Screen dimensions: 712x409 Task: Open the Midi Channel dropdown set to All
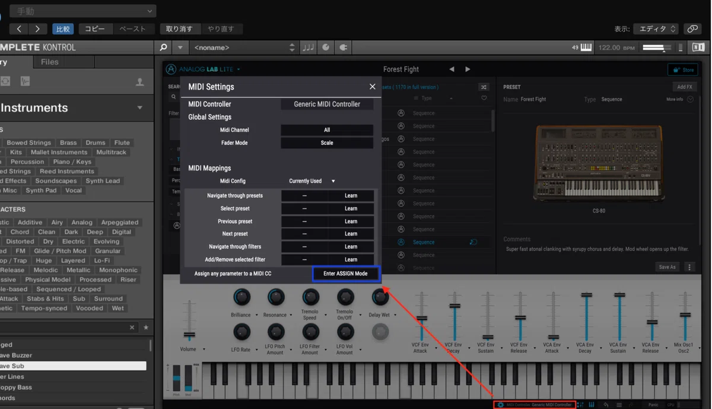coord(327,130)
